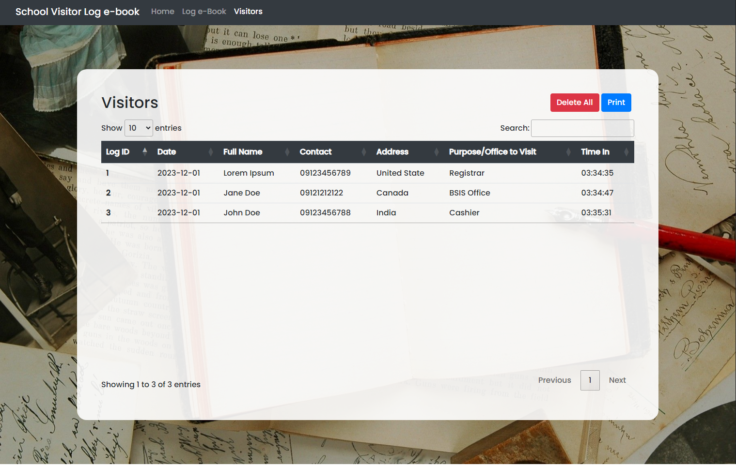Click the School Visitor Log e-book brand
The width and height of the screenshot is (736, 467).
[x=78, y=12]
